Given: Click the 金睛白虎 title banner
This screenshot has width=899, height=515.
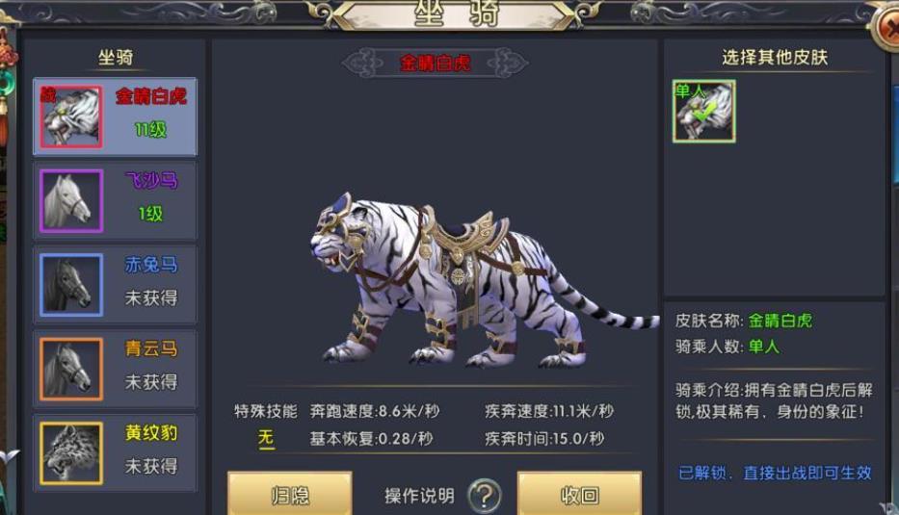Looking at the screenshot, I should 436,63.
